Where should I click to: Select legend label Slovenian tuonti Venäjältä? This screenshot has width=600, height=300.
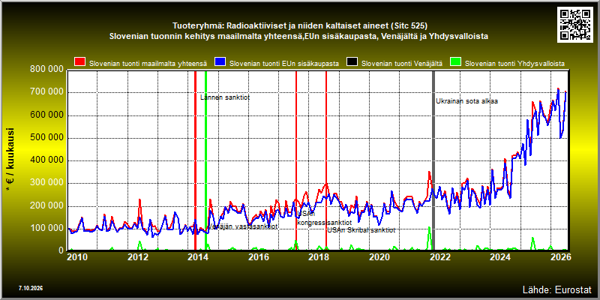[402, 64]
